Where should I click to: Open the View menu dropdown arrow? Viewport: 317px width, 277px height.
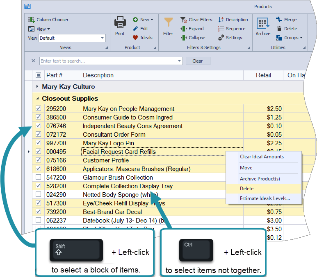click(48, 29)
